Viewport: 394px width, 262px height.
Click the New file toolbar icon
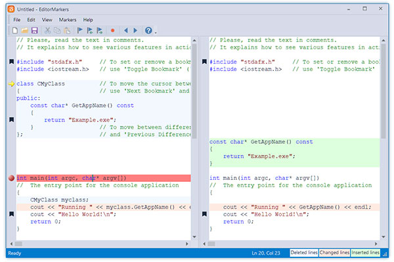tap(15, 30)
